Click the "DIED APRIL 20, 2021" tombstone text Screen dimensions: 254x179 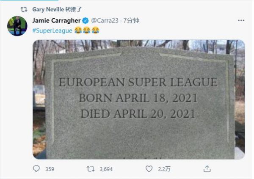click(x=138, y=113)
